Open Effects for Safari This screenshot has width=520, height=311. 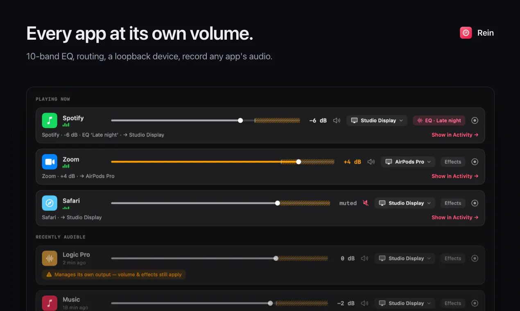pyautogui.click(x=453, y=203)
